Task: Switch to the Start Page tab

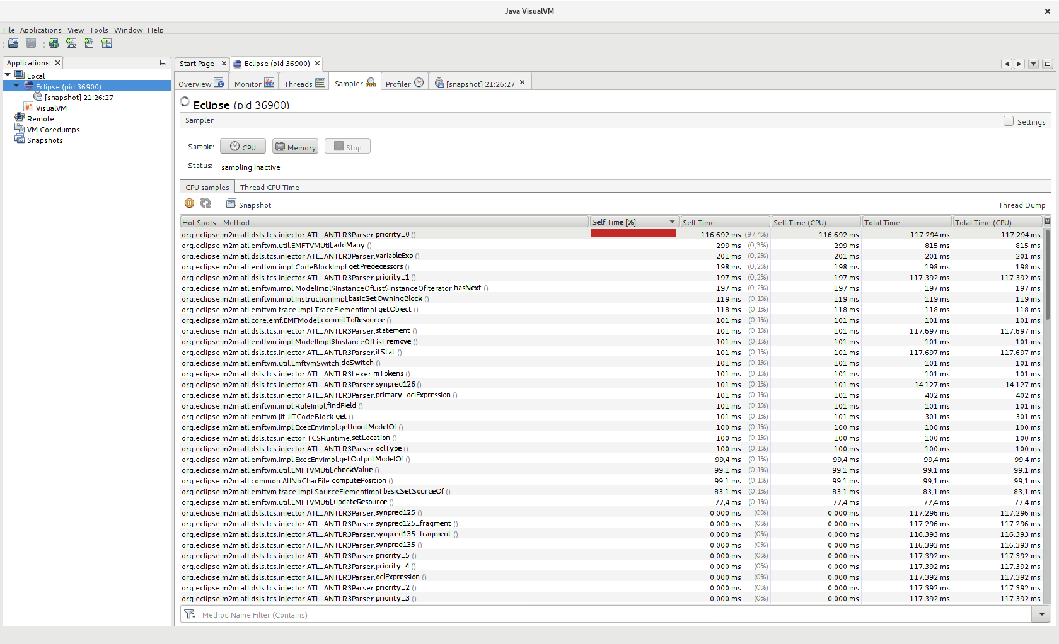Action: coord(197,64)
